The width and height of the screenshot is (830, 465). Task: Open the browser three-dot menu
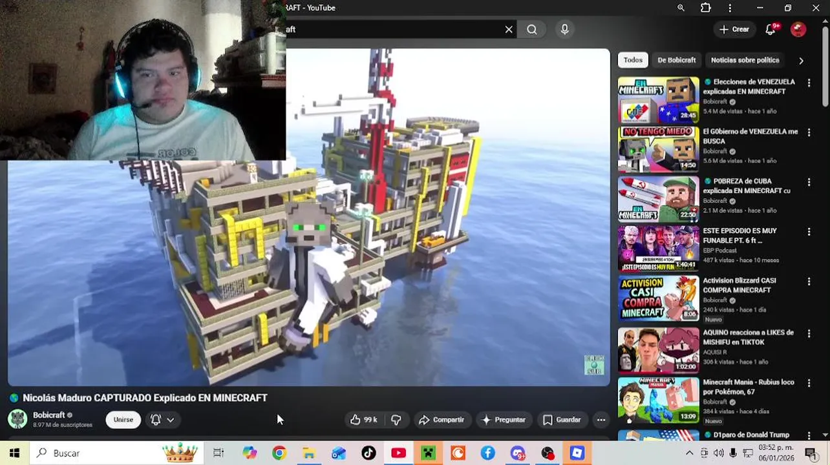tap(730, 8)
